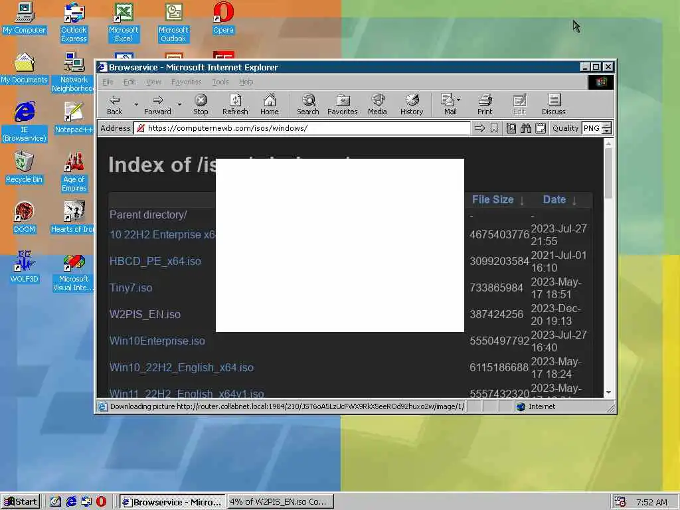This screenshot has height=510, width=680.
Task: Sort by the File Size column header
Action: click(x=493, y=199)
